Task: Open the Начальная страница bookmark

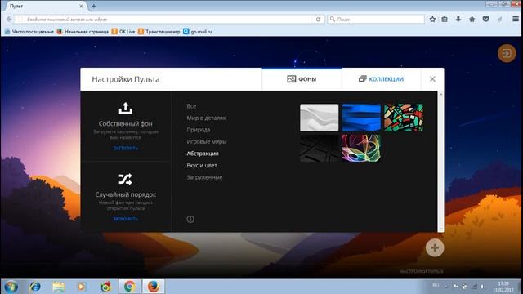Action: point(83,32)
